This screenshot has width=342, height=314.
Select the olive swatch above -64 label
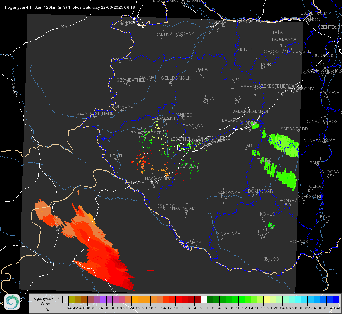pyautogui.click(x=72, y=299)
